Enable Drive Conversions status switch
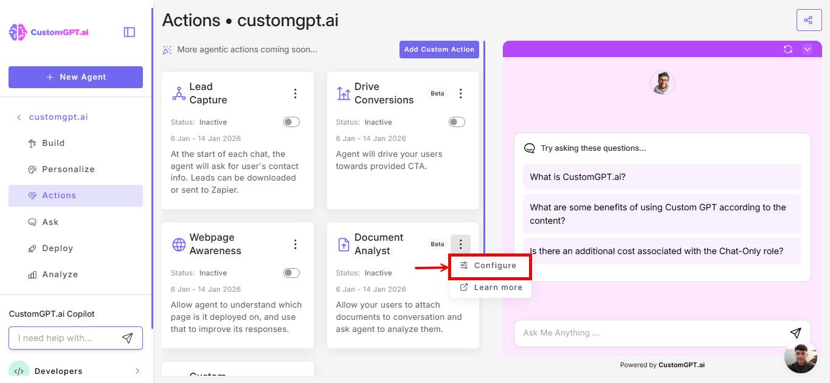Screen dimensions: 830x383 coord(457,122)
